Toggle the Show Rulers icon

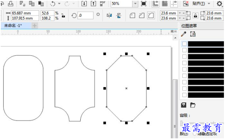tap(156, 4)
